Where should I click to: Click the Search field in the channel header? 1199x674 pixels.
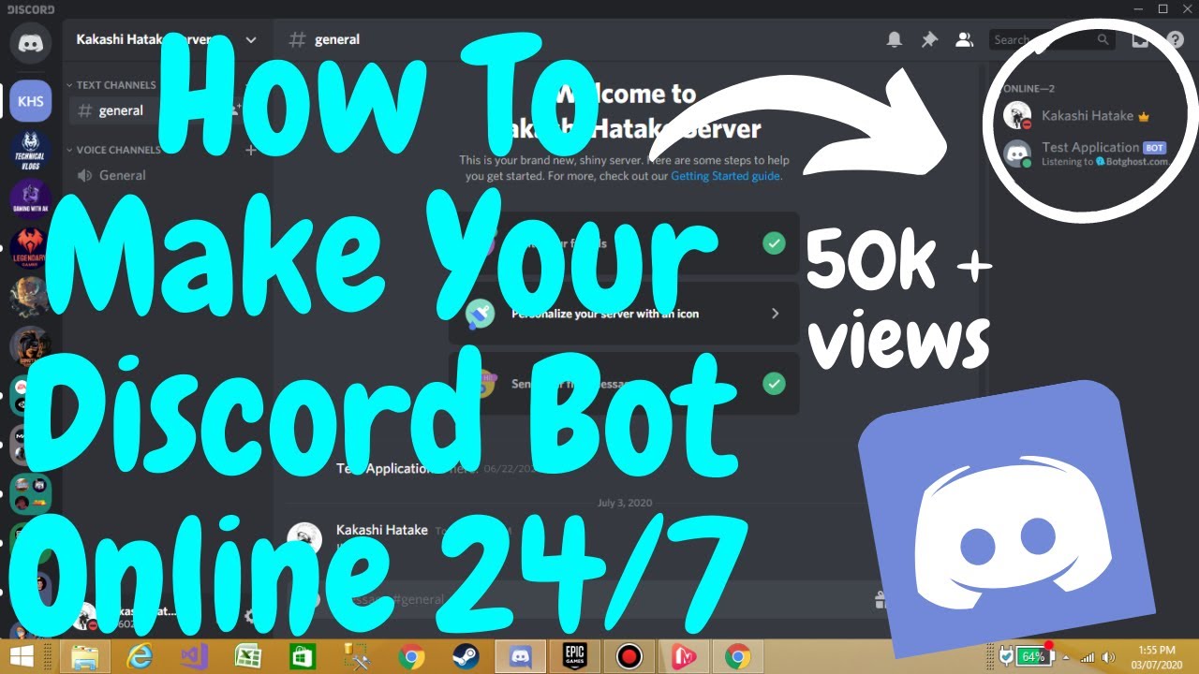1053,39
